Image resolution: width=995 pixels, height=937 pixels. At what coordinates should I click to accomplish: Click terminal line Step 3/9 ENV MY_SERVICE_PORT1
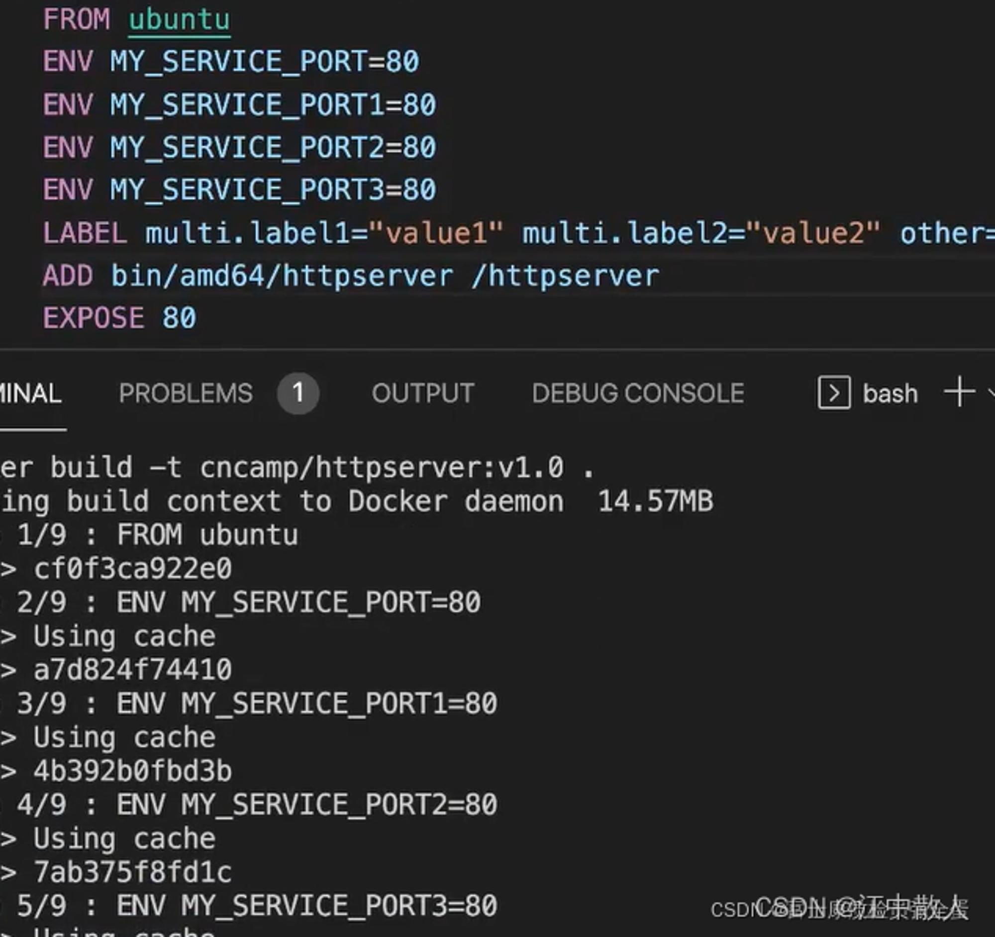[249, 704]
